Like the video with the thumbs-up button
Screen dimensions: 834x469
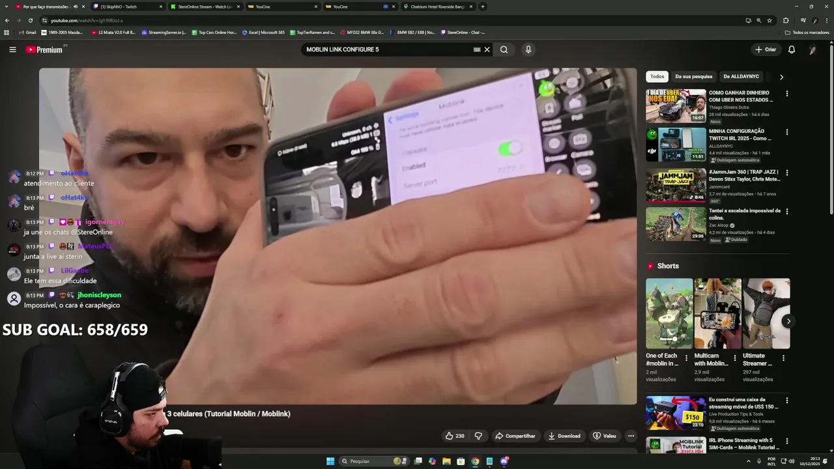455,436
